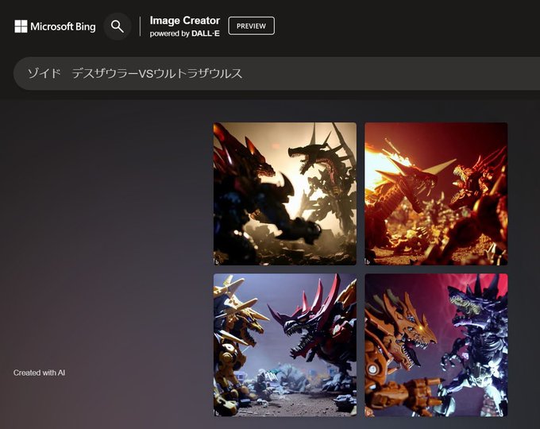The height and width of the screenshot is (429, 540).
Task: Click the Microsoft Bing logo
Action: click(55, 26)
